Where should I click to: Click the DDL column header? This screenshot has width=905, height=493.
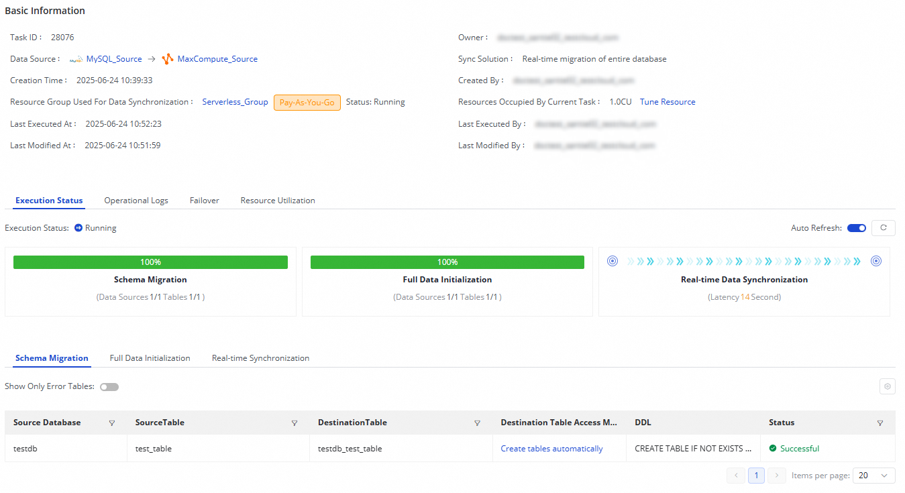[x=643, y=423]
